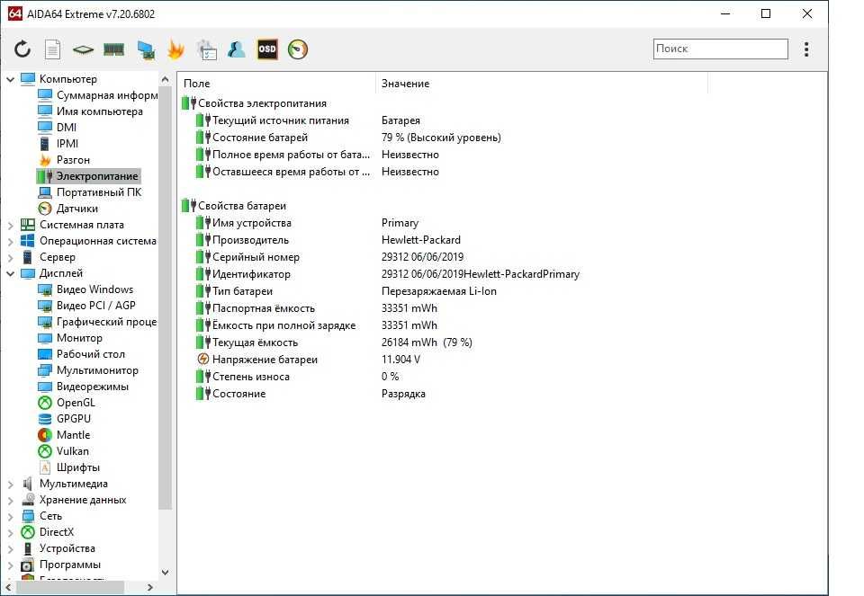Focus the Поиск search field
Viewport: 864px width, 596px height.
click(721, 49)
